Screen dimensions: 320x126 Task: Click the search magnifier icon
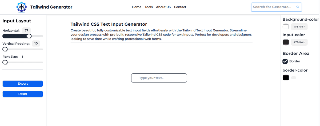click(x=298, y=7)
